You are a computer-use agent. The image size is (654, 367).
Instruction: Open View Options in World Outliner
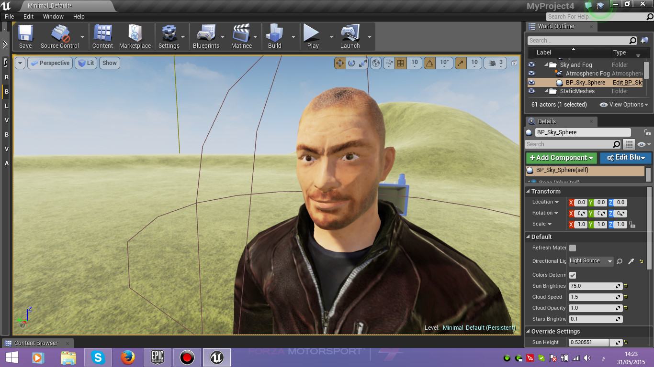(x=624, y=105)
